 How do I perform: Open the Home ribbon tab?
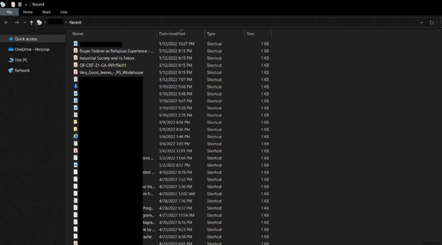click(28, 12)
